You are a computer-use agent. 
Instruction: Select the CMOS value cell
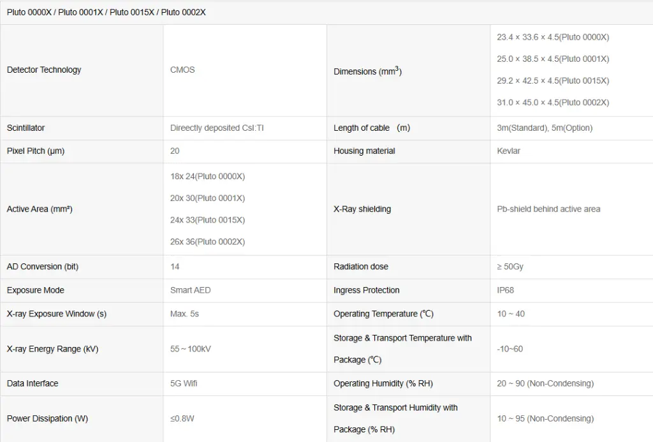182,70
